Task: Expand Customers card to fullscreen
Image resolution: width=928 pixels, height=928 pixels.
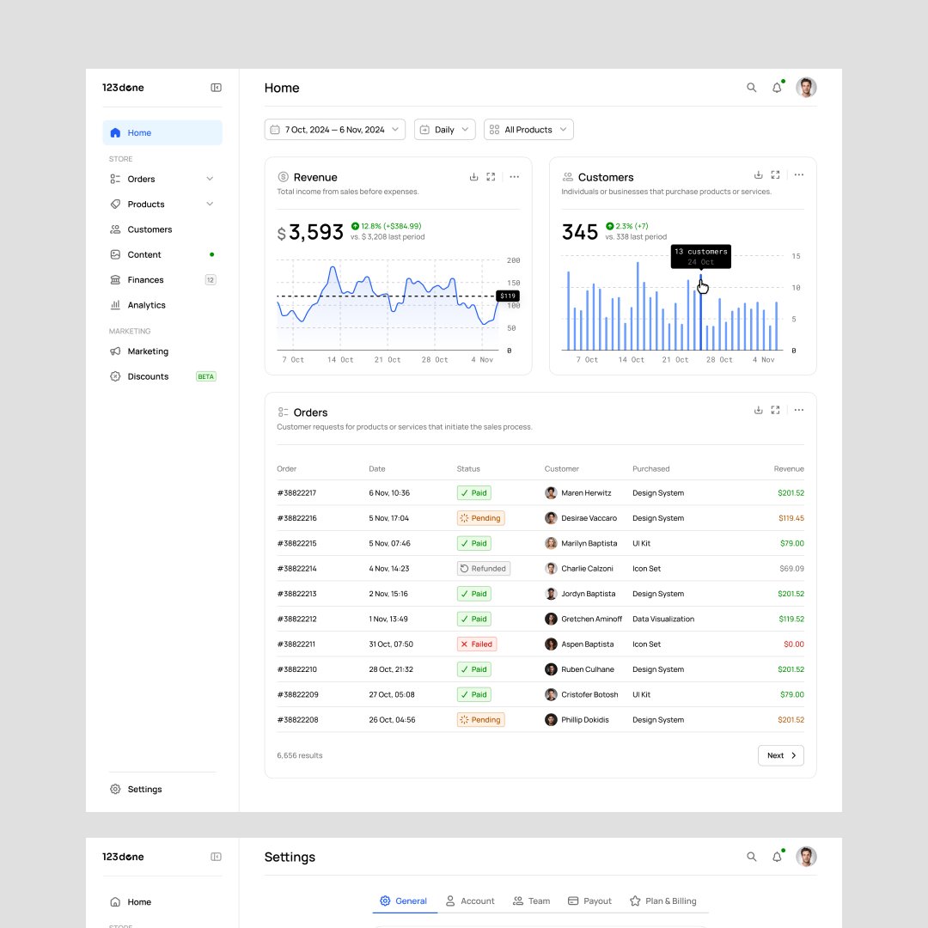Action: click(x=775, y=174)
